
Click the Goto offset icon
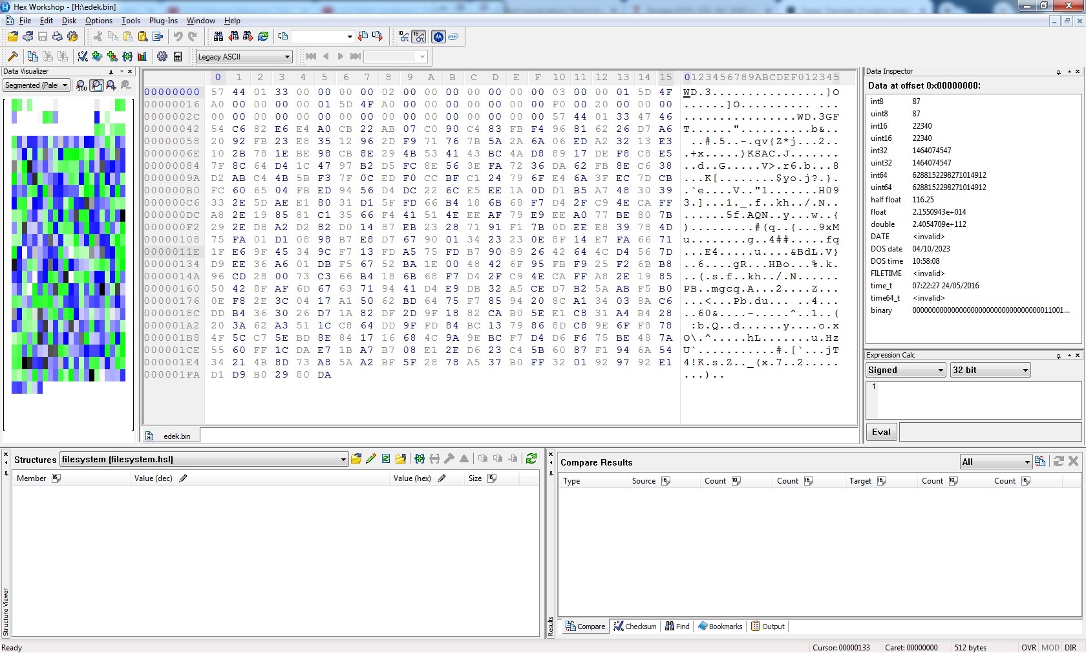click(x=283, y=37)
